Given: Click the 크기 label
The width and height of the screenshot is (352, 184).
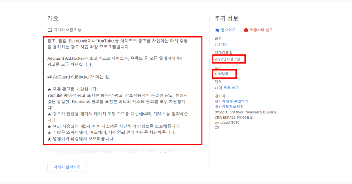Looking at the screenshot, I should [218, 68].
